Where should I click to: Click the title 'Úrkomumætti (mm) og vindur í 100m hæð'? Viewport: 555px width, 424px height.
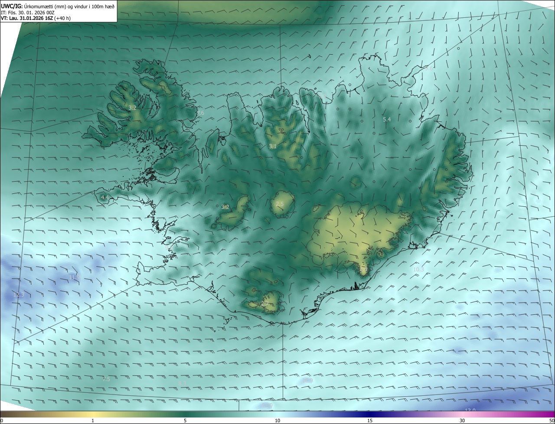(x=69, y=6)
